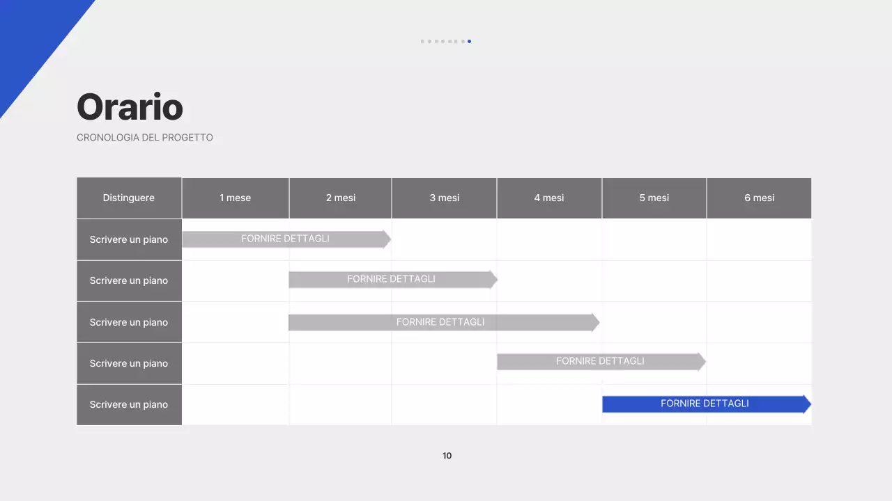892x501 pixels.
Task: Select the 1 mese column header
Action: tap(235, 198)
